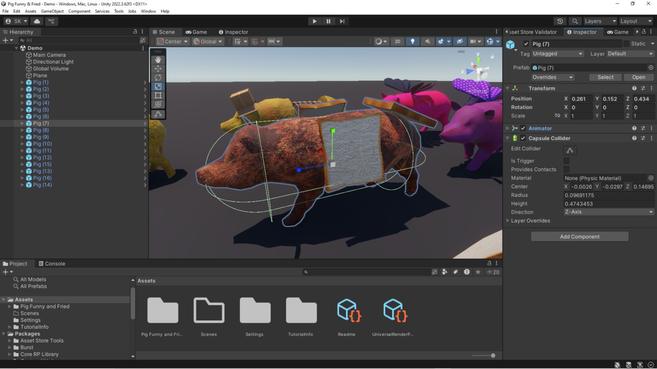Switch to the Scene tab
This screenshot has height=369, width=657.
tap(164, 32)
